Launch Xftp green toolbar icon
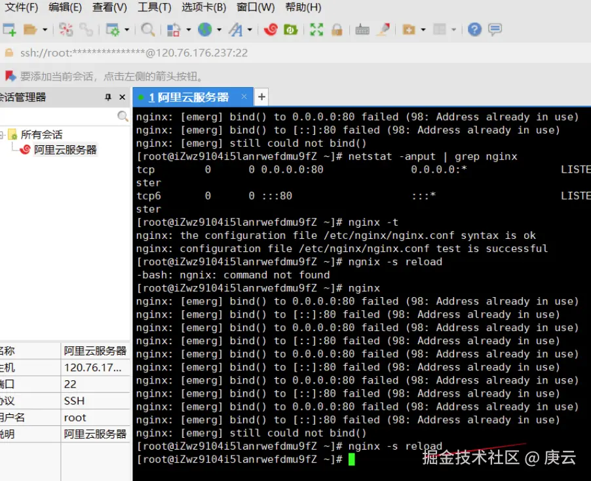This screenshot has height=481, width=591. (x=291, y=29)
